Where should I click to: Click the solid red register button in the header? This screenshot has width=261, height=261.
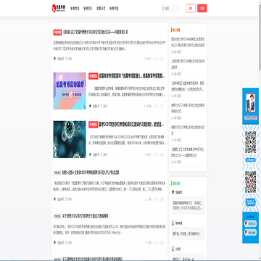202,8
